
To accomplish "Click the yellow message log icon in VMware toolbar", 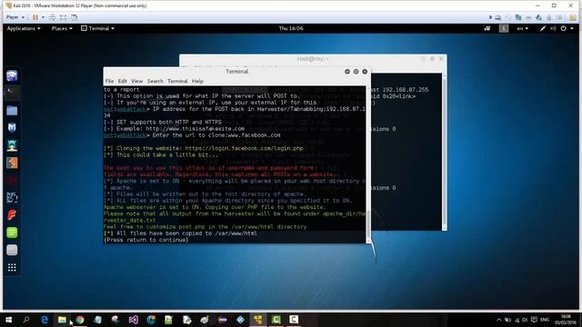I will tap(573, 17).
